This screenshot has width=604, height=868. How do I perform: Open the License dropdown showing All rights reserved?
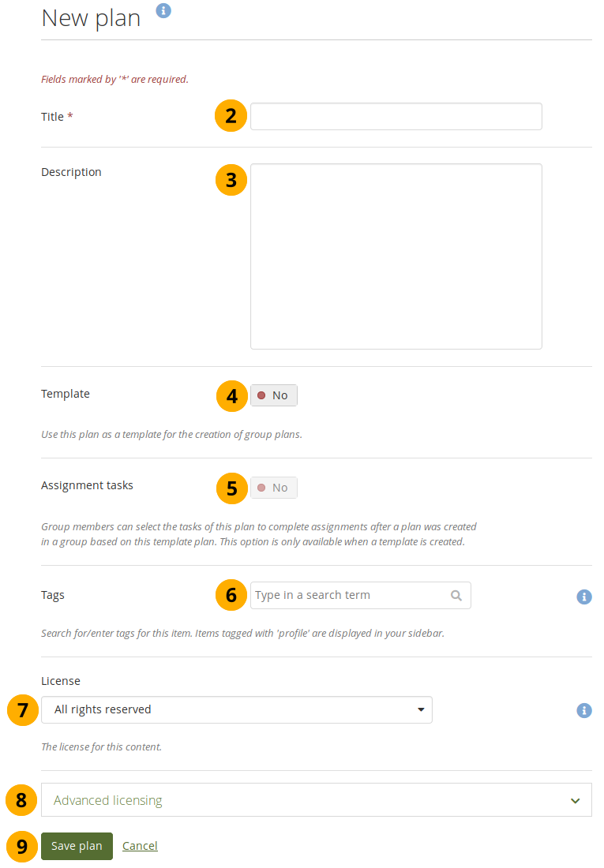click(x=236, y=709)
